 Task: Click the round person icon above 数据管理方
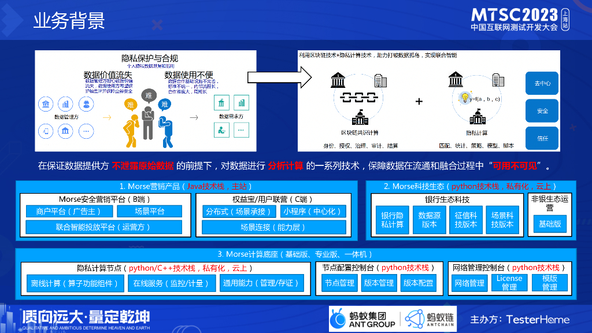click(x=86, y=104)
